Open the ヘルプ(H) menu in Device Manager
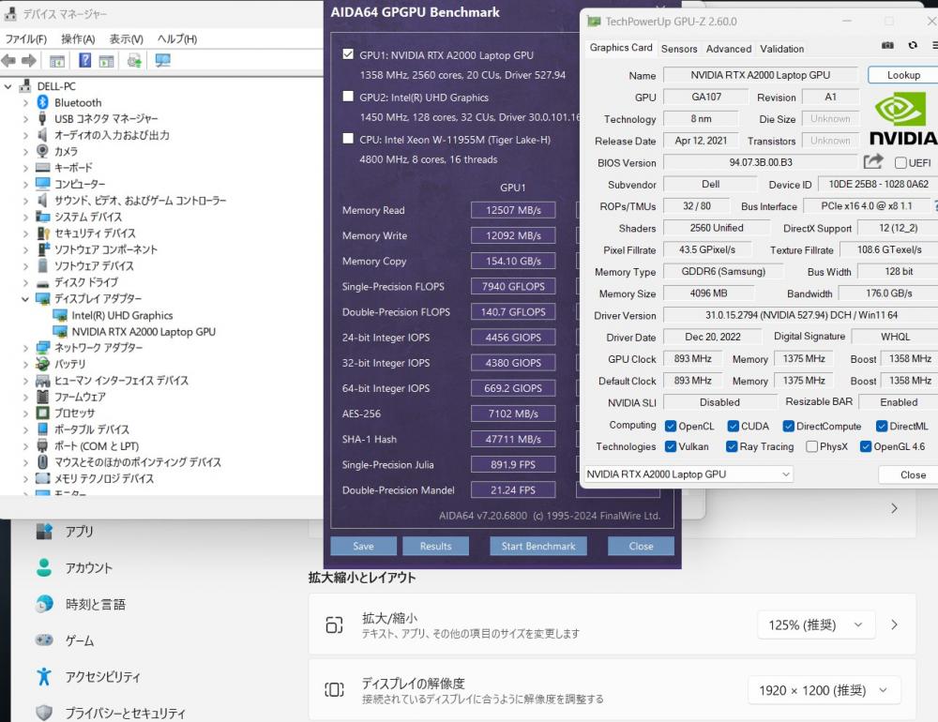This screenshot has height=722, width=938. coord(177,38)
